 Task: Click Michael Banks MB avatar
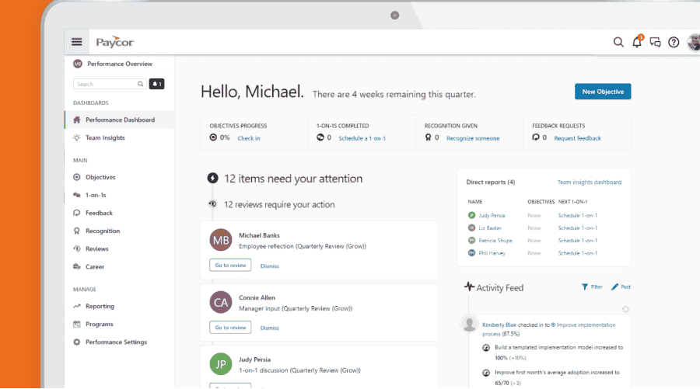coord(221,240)
